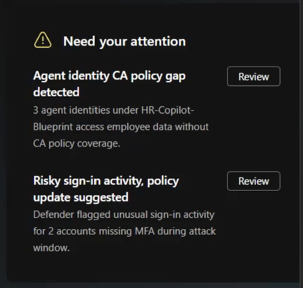Viewport: 303px width, 288px height.
Task: Click the word 'attention' in the heading
Action: pos(158,42)
